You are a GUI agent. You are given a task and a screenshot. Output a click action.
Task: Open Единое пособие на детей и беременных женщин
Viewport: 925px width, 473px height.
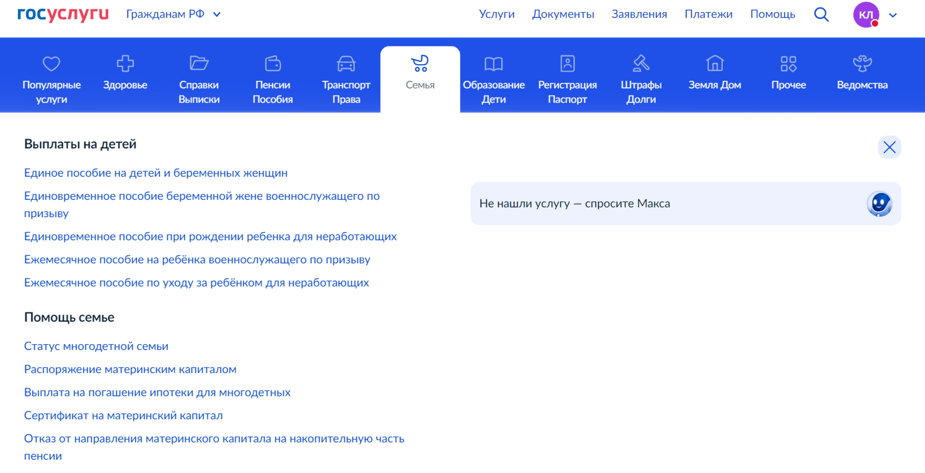point(156,173)
